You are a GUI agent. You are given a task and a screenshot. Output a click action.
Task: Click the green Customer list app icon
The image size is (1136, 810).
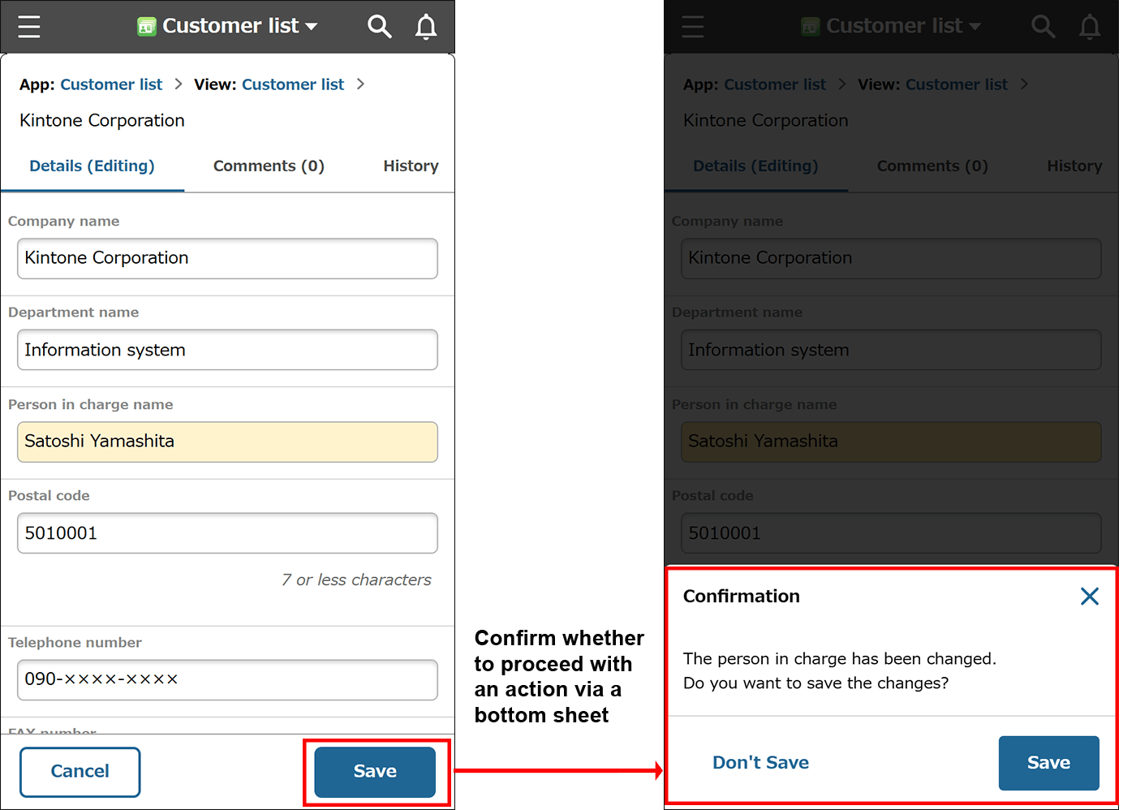click(146, 27)
